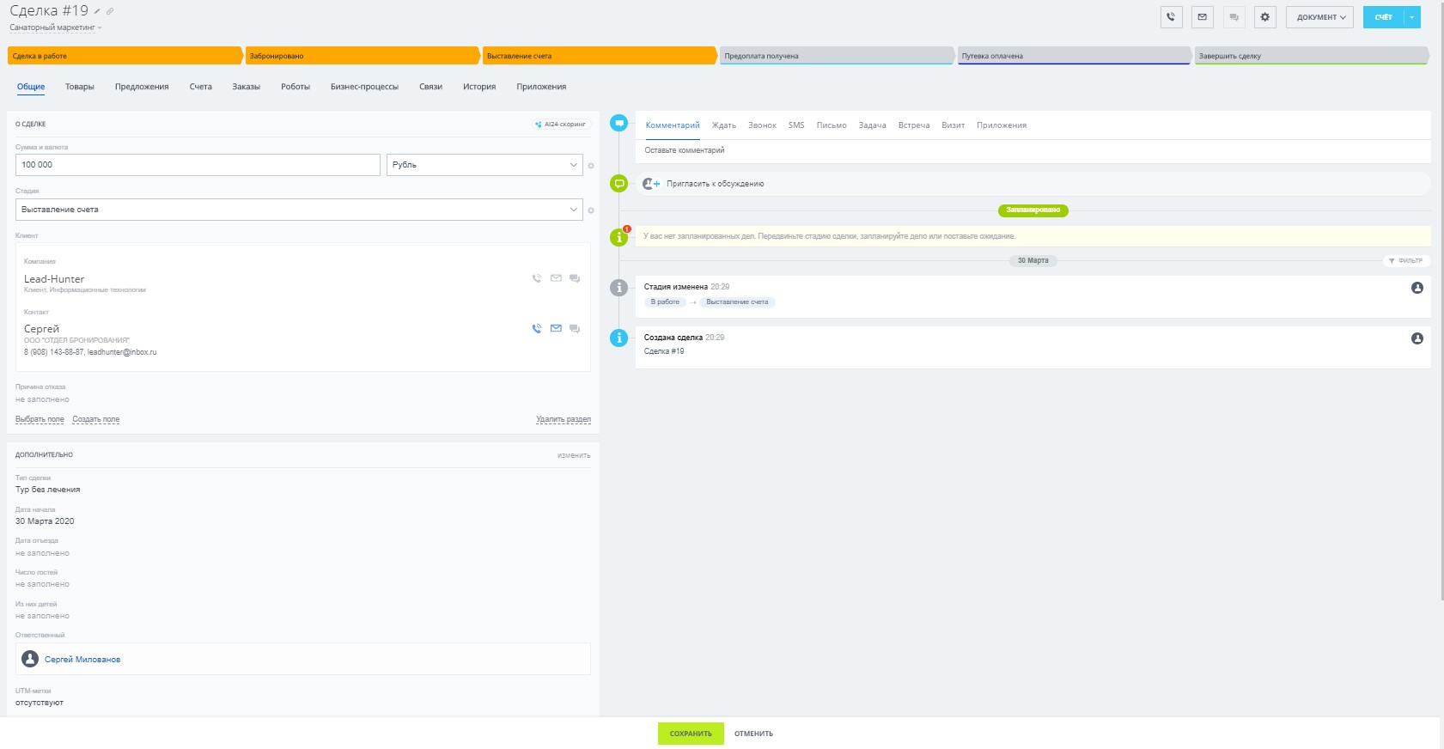Click изменить in the Дополнительно section
The image size is (1444, 749).
[x=574, y=455]
